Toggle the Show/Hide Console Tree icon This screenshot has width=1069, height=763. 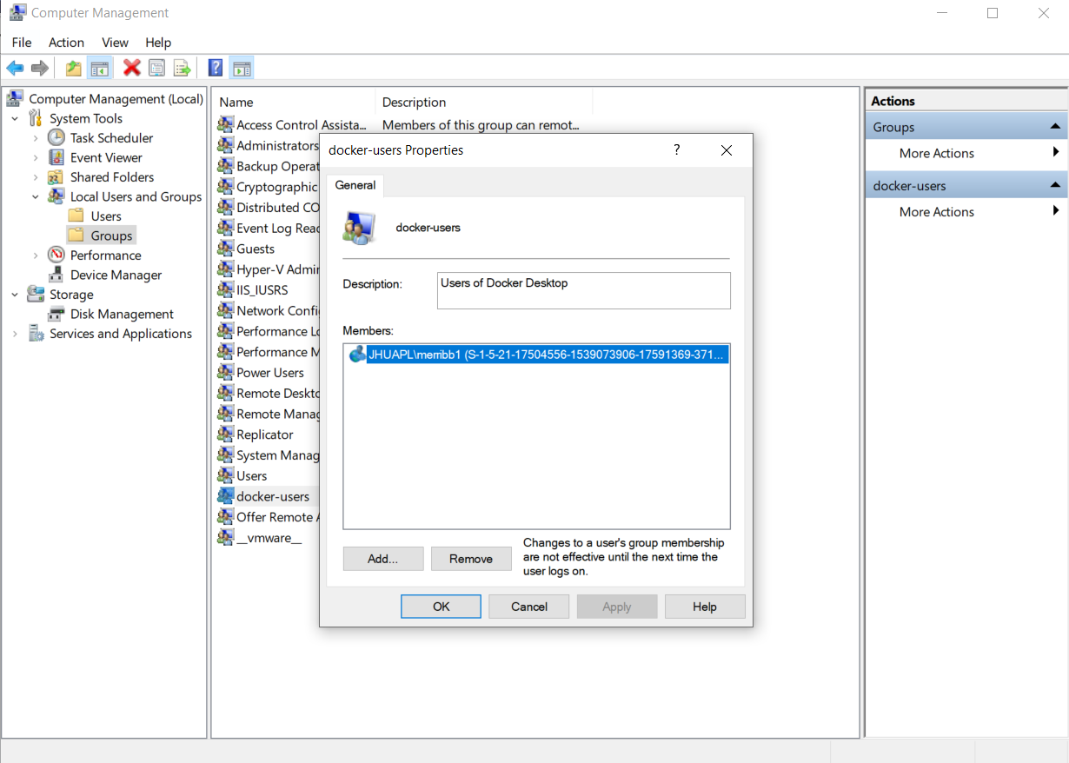[x=100, y=68]
